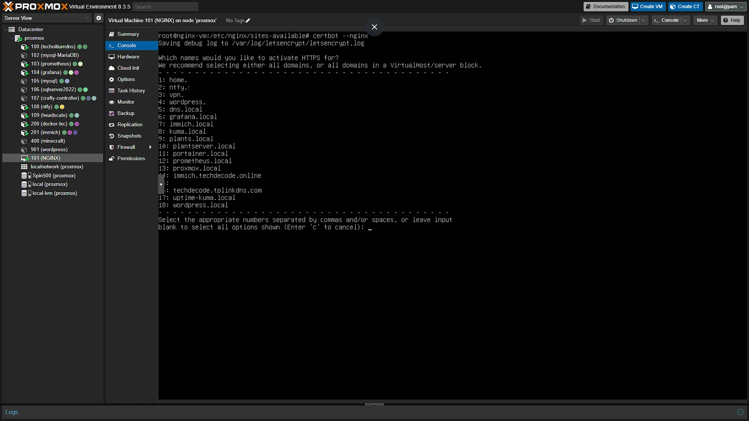The width and height of the screenshot is (749, 421).
Task: Select localnetwork (proxmox) entry
Action: pyautogui.click(x=52, y=167)
